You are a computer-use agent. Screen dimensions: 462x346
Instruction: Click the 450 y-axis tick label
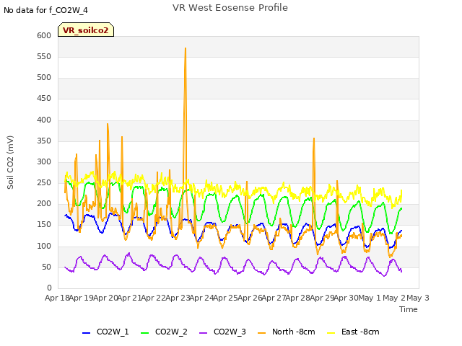coord(44,99)
